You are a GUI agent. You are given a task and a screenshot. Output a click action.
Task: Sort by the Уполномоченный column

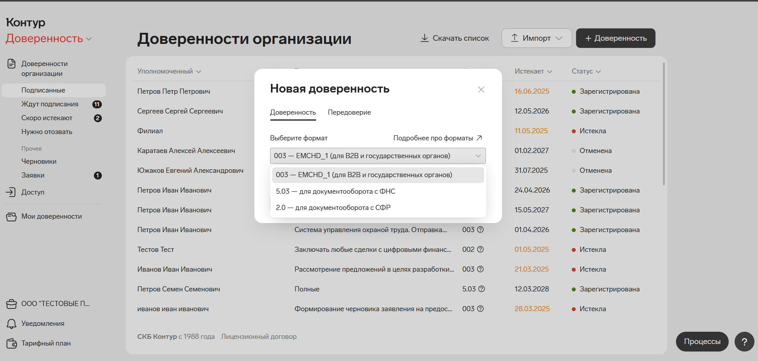pos(169,71)
